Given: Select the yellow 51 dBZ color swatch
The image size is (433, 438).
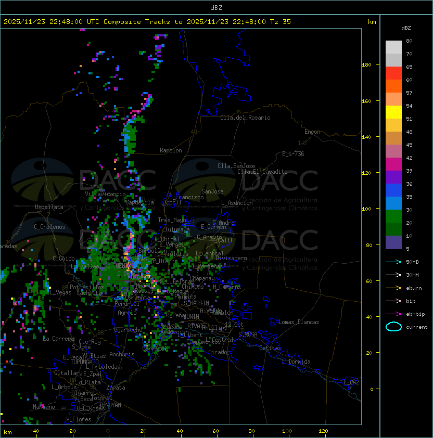Looking at the screenshot, I should pyautogui.click(x=393, y=112).
